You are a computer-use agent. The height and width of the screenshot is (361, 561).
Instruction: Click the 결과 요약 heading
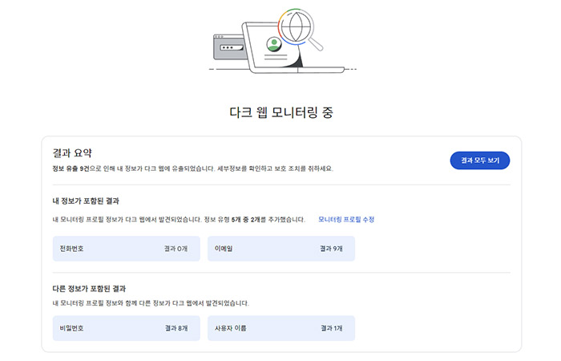72,152
